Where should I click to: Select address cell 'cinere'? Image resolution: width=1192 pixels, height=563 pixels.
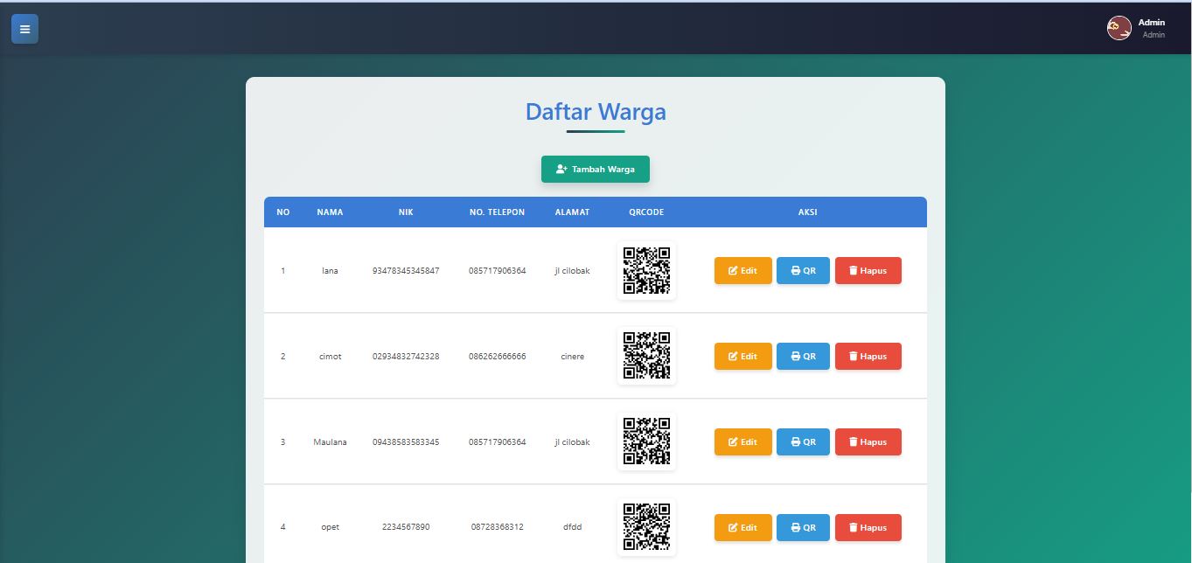(x=572, y=357)
